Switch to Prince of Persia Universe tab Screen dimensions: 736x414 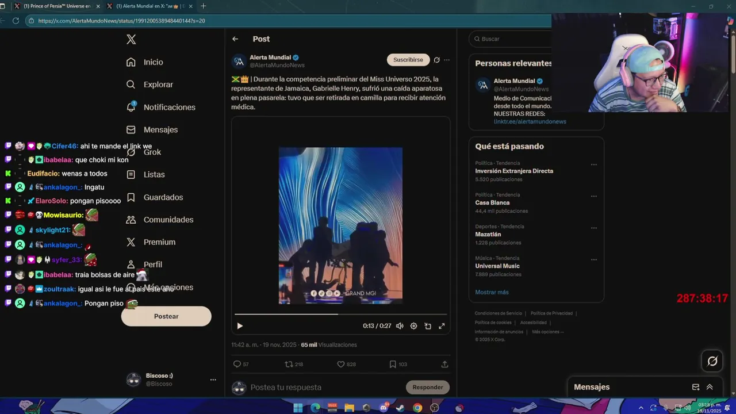pos(56,6)
